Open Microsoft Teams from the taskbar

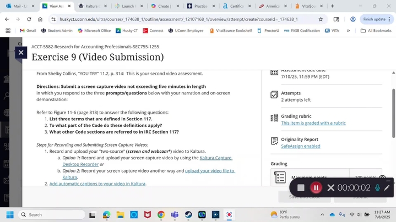175,215
